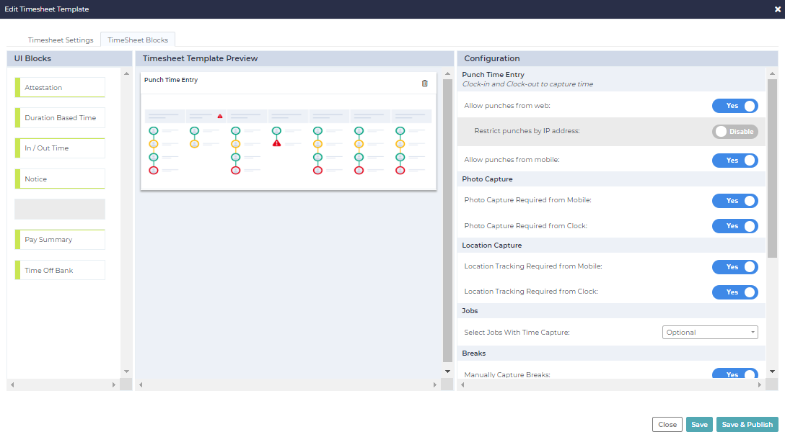Screen dimensions: 785x437
Task: Toggle Location Tracking Required from Clock
Action: 734,292
